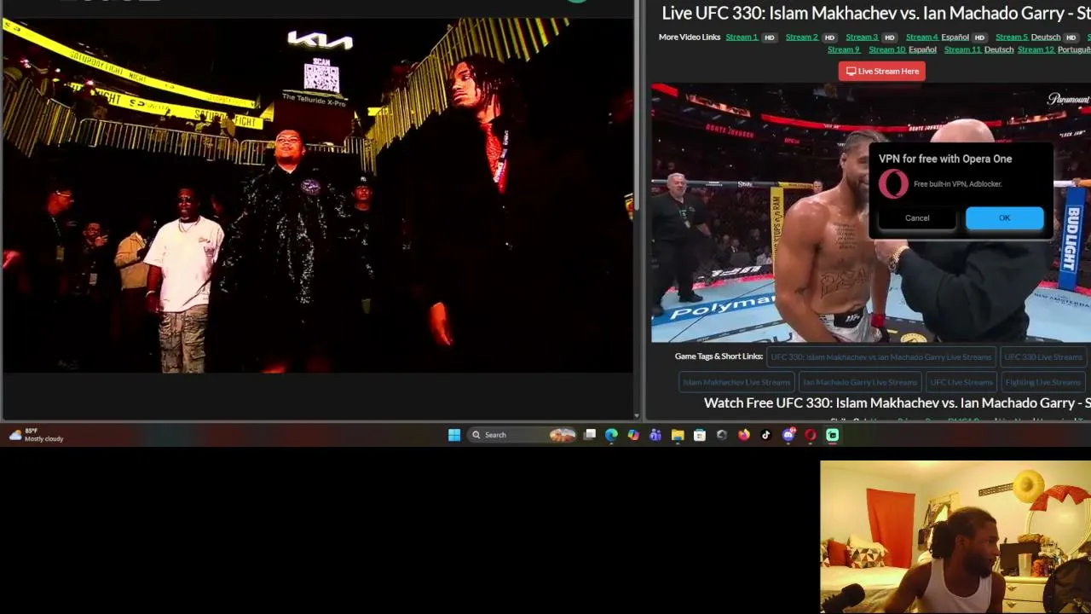Confirm OK on the Opera VPN popup

pyautogui.click(x=1004, y=218)
